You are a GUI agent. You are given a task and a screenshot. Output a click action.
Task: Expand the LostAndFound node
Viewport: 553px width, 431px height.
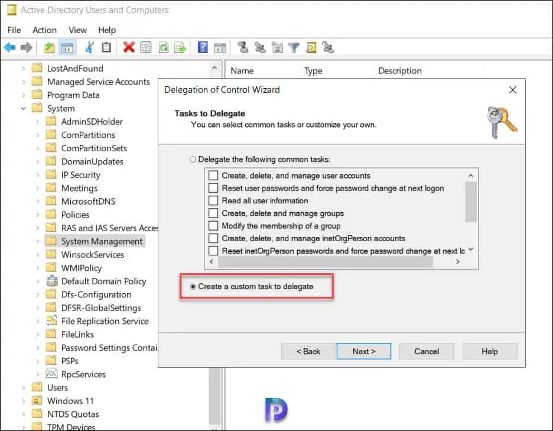tap(24, 69)
